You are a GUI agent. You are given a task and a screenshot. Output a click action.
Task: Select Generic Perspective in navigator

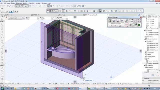[x=152, y=61]
